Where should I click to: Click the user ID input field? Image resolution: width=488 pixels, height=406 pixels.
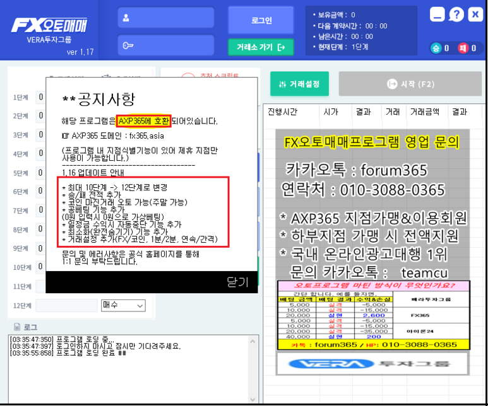[x=166, y=18]
